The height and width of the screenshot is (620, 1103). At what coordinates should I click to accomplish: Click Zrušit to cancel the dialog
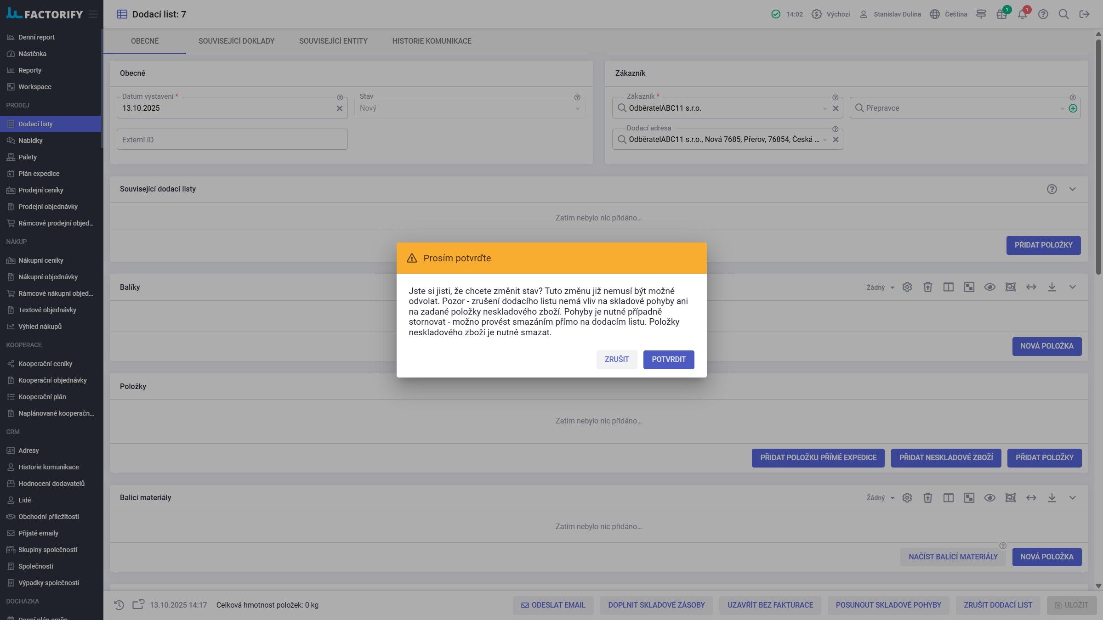616,359
